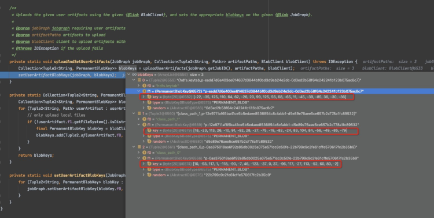Click the uploadAndSetUserArtifacts method name

click(82, 62)
